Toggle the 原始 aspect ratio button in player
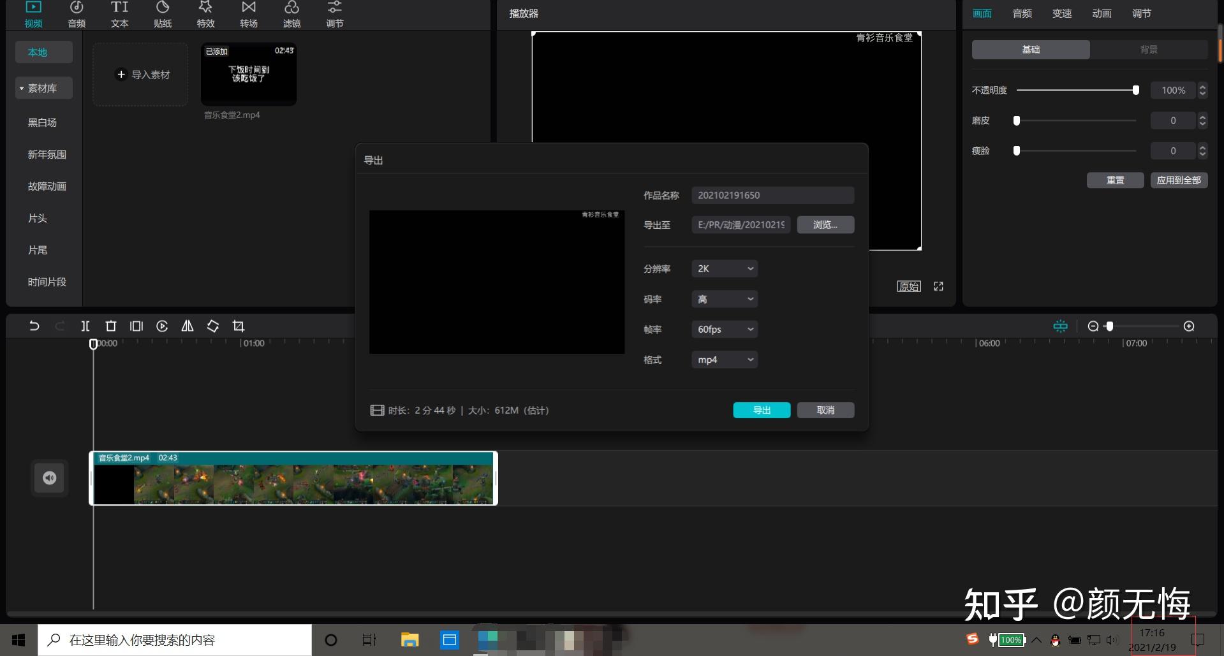 tap(909, 286)
